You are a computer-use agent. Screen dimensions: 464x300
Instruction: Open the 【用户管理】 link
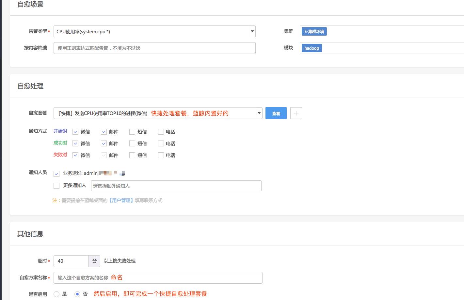[x=121, y=200]
